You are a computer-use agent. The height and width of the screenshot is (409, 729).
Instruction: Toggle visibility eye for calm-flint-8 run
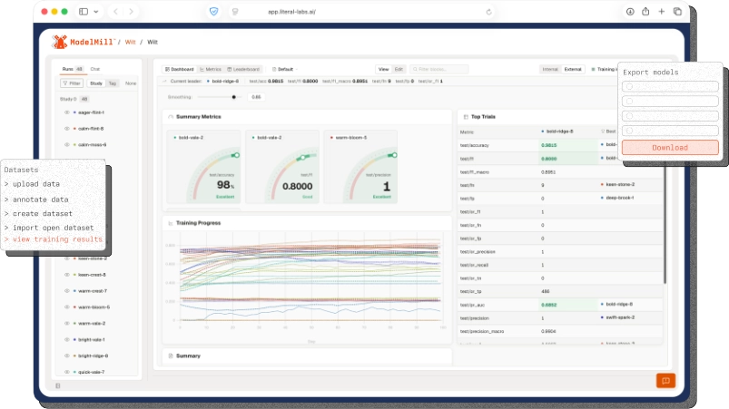pos(67,129)
